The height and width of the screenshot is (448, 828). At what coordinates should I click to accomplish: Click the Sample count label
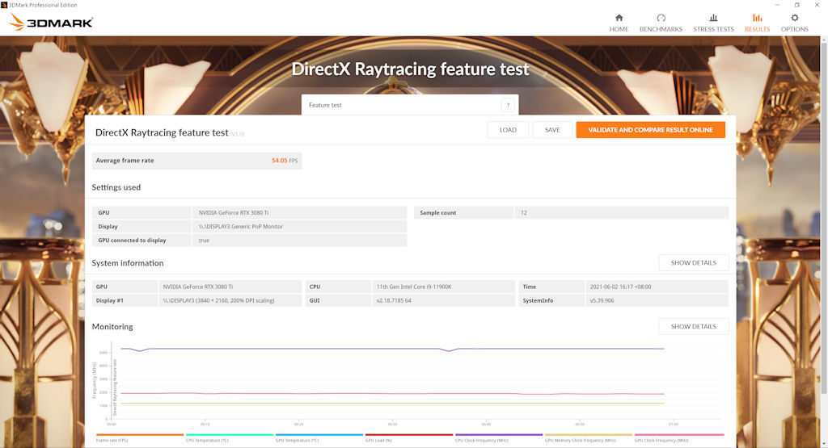[437, 213]
